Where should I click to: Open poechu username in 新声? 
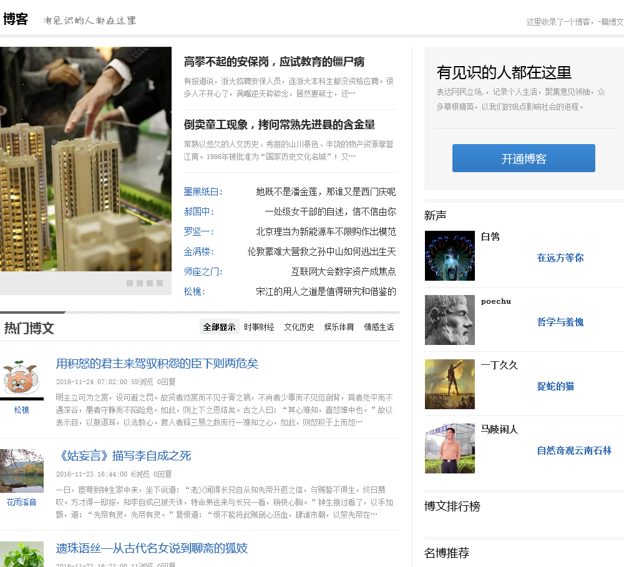(496, 301)
